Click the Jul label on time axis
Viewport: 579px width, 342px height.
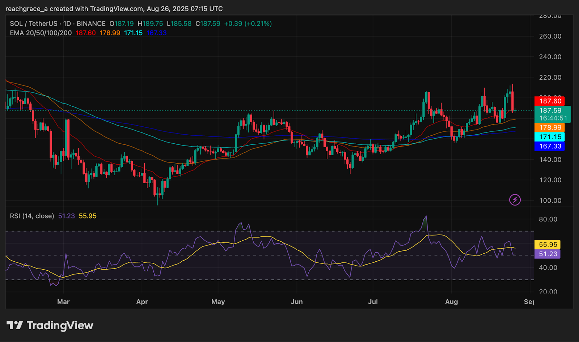tap(373, 301)
